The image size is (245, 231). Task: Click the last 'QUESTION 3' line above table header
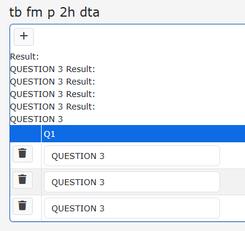pos(36,119)
